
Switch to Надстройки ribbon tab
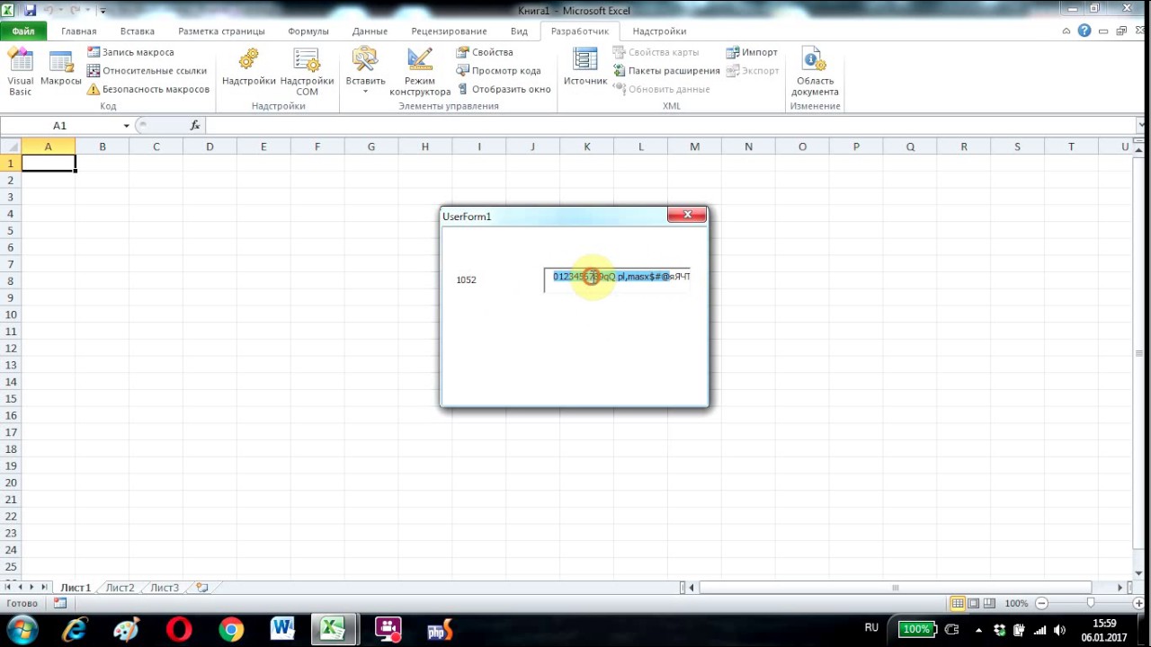[x=659, y=31]
